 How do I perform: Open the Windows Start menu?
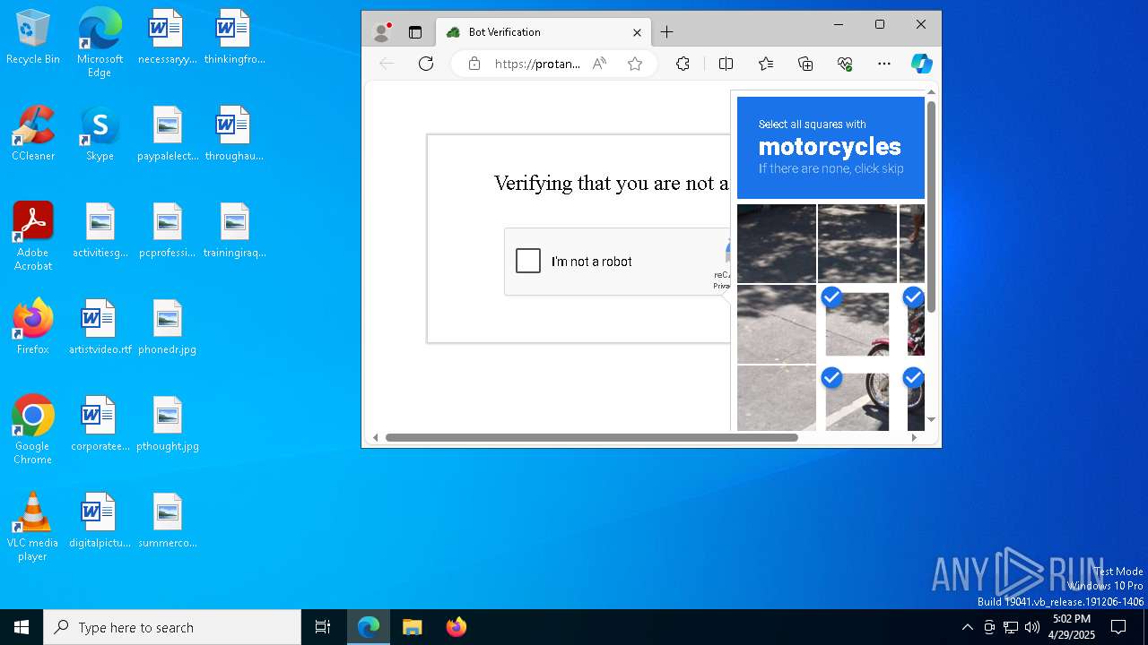(x=22, y=627)
